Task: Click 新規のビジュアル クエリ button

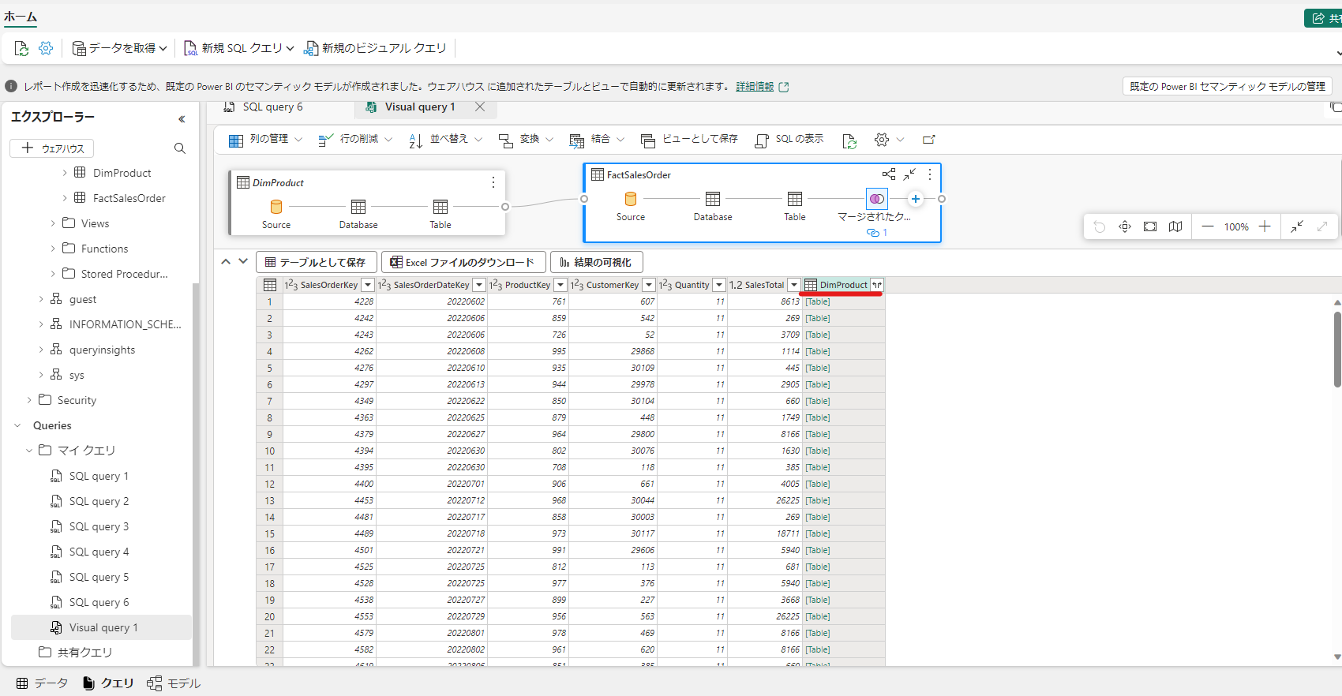Action: [376, 48]
